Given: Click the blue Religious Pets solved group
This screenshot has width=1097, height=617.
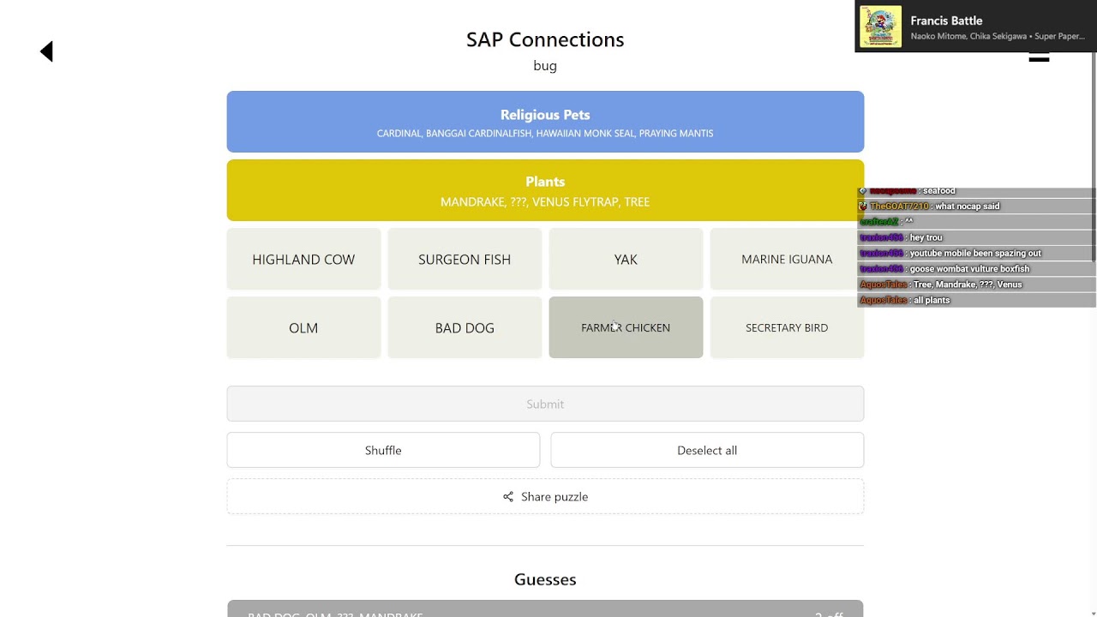Looking at the screenshot, I should click(x=545, y=122).
